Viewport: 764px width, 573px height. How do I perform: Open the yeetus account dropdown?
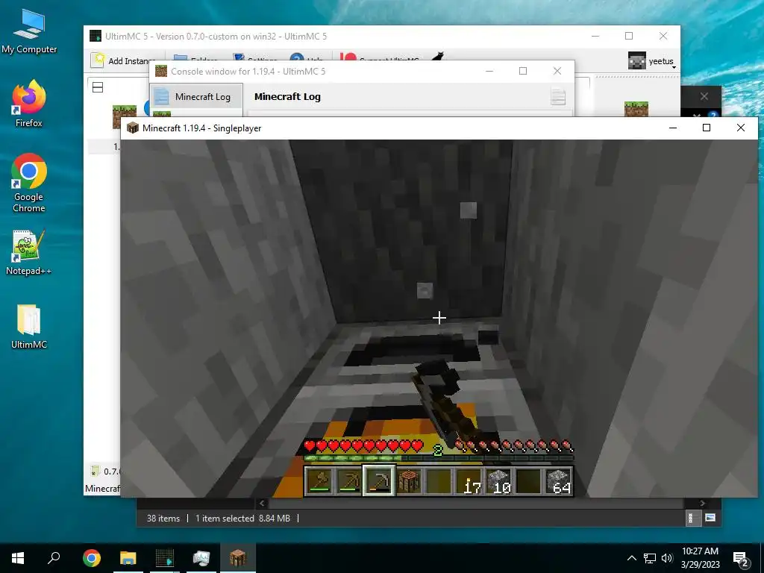tap(651, 61)
